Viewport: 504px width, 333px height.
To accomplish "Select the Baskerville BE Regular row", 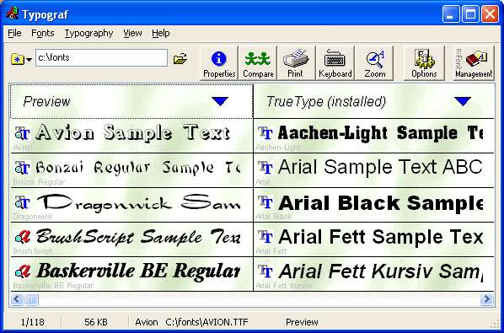I will click(131, 274).
